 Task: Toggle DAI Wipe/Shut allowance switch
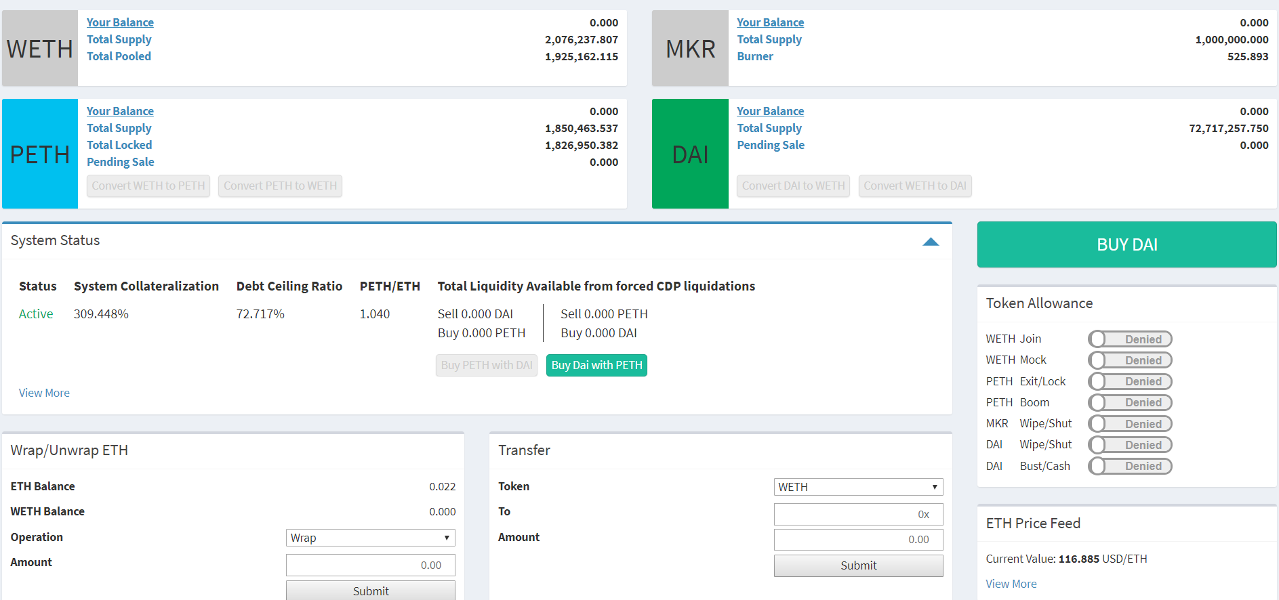point(1130,445)
